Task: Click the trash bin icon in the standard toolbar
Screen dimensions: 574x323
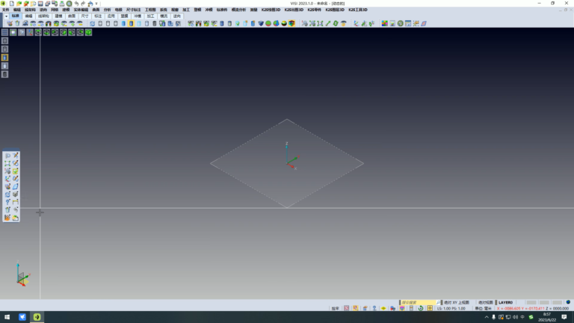Action: tap(17, 23)
